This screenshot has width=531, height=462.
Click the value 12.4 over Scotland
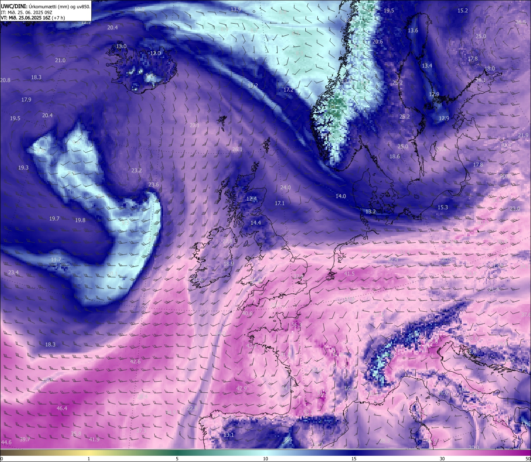251,199
